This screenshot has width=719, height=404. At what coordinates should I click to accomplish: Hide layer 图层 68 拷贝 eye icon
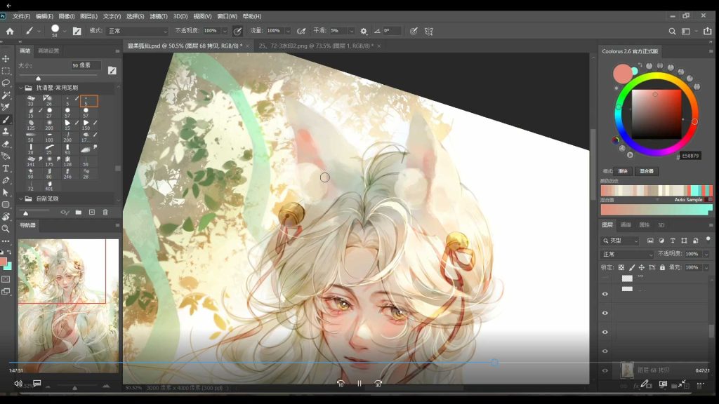tap(605, 370)
